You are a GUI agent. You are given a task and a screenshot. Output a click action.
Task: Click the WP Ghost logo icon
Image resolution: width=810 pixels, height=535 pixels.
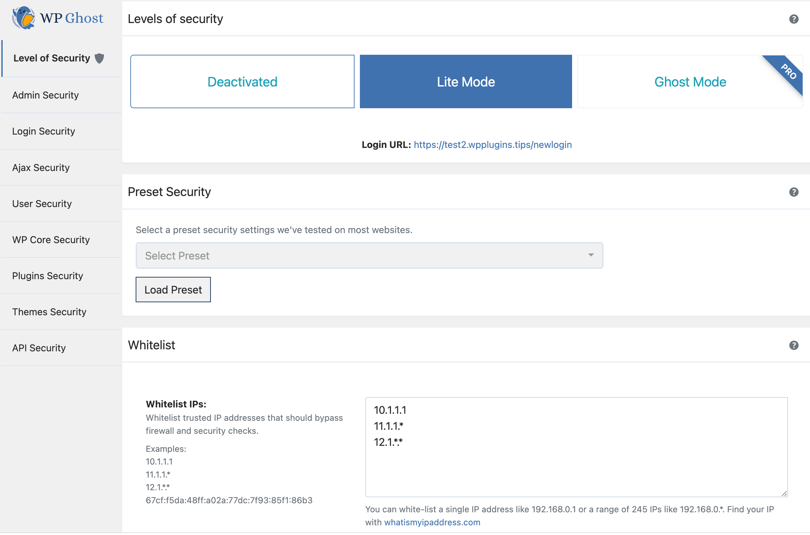pyautogui.click(x=23, y=18)
